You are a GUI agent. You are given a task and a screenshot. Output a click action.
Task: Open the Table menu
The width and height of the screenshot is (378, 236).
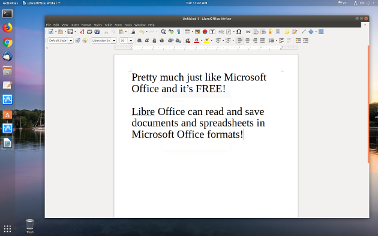pos(108,25)
